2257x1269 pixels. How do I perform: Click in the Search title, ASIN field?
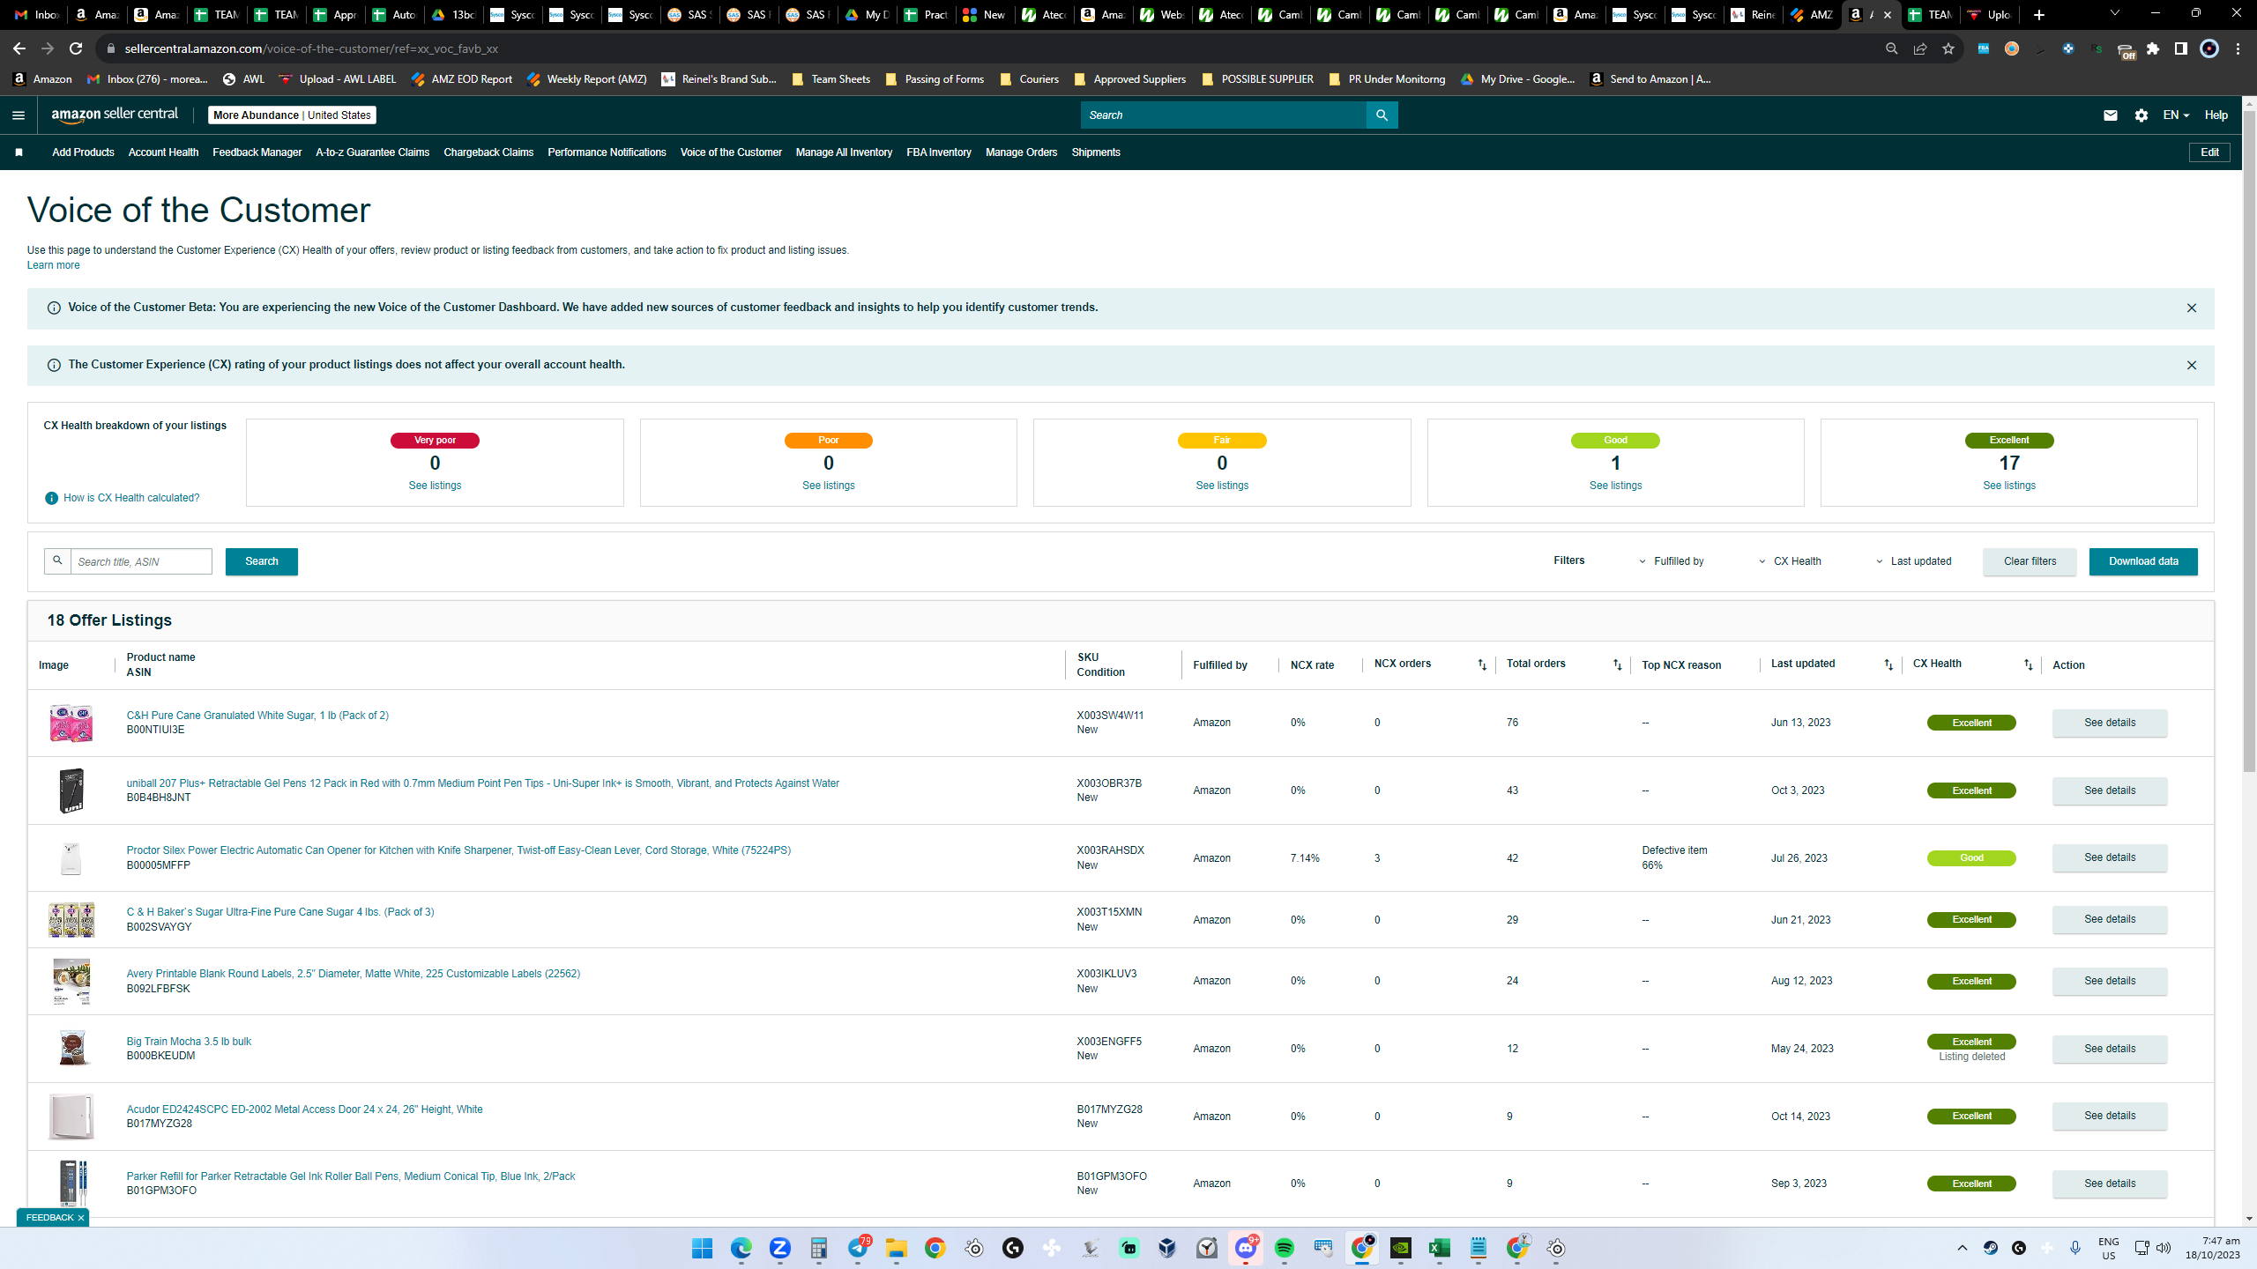point(141,561)
